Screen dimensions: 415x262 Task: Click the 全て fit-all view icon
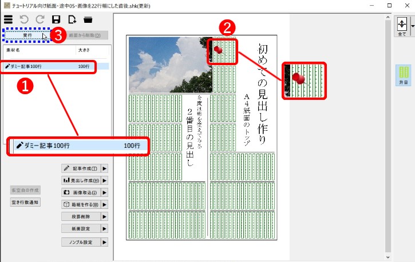[x=402, y=26]
